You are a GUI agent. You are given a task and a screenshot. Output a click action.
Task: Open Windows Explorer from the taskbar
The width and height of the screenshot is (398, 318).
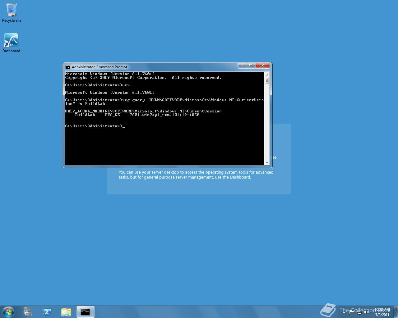(x=66, y=311)
